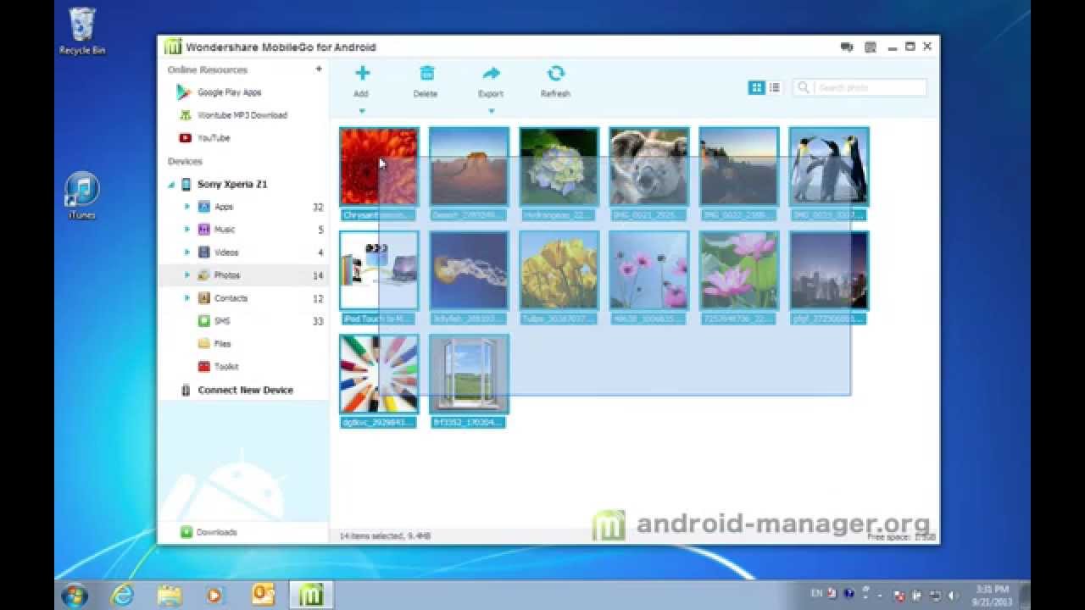Image resolution: width=1085 pixels, height=610 pixels.
Task: Open the Export dropdown arrow
Action: [491, 110]
